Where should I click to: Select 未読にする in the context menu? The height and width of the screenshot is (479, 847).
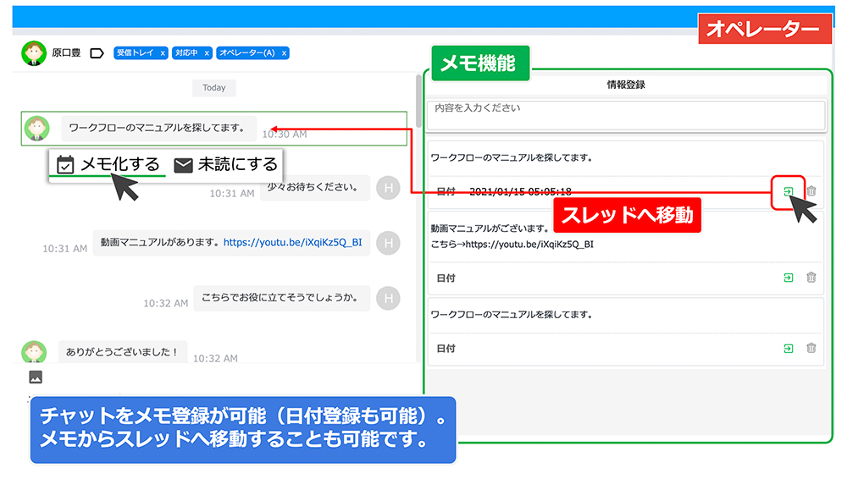[x=226, y=164]
